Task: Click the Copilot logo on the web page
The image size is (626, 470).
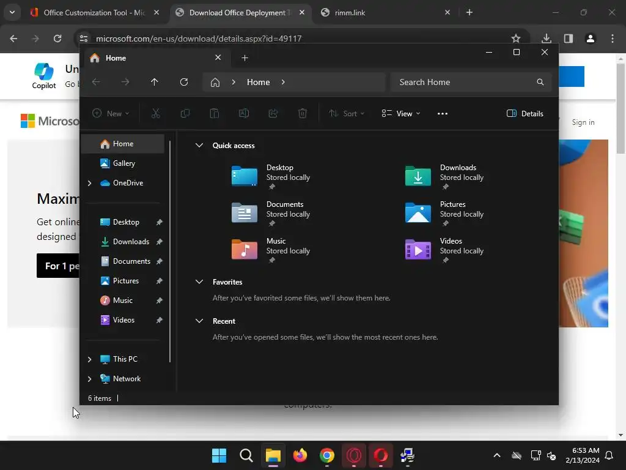Action: pos(44,76)
